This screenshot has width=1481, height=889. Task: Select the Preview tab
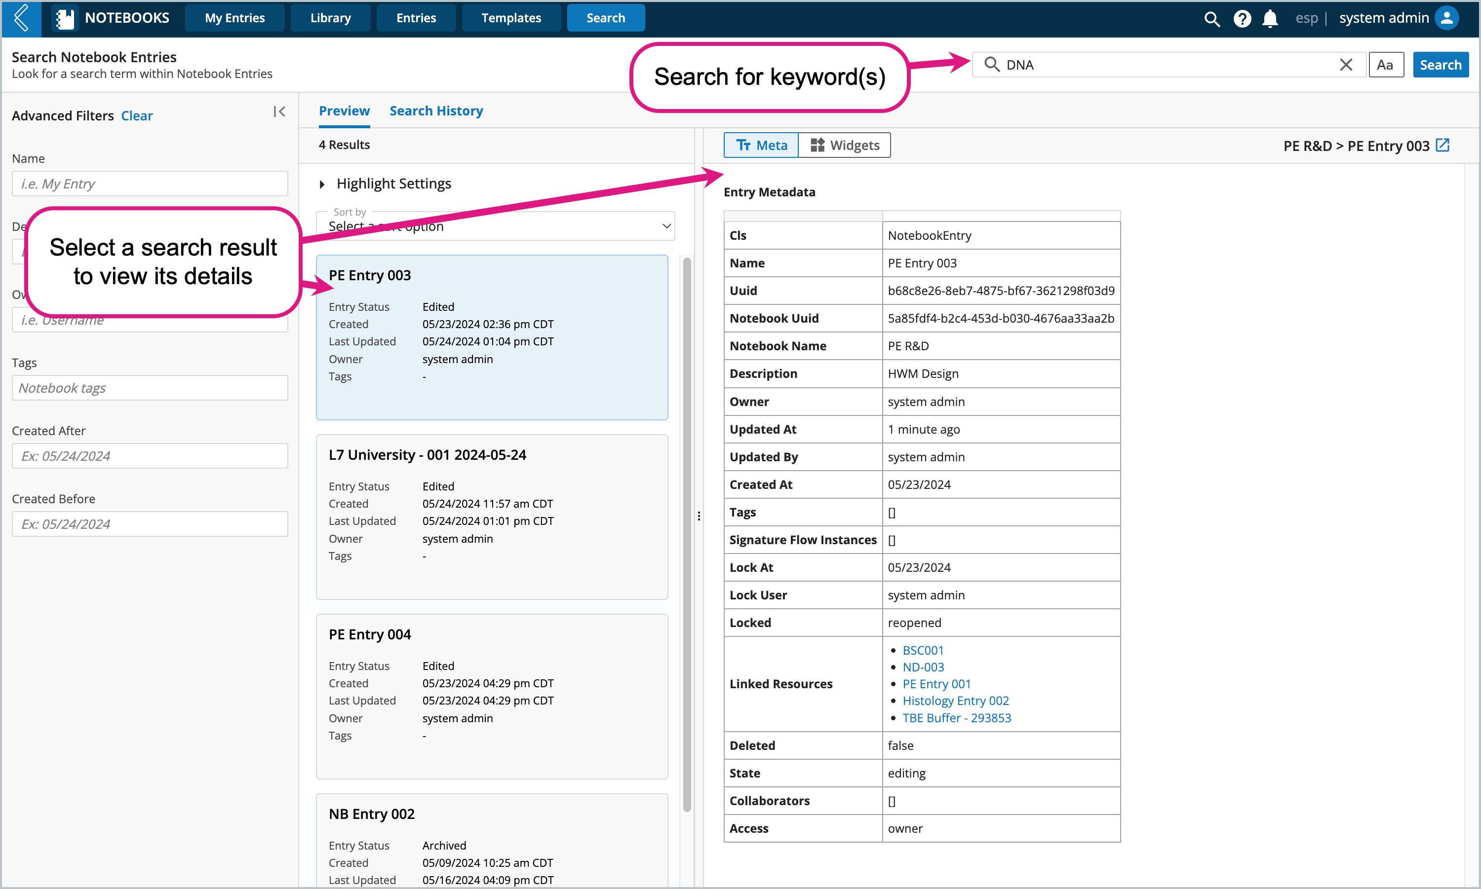pos(344,111)
